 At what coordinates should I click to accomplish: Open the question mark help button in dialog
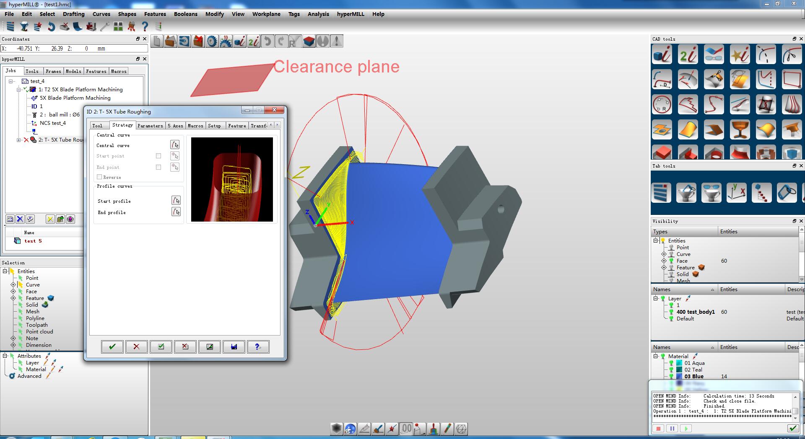[x=258, y=347]
